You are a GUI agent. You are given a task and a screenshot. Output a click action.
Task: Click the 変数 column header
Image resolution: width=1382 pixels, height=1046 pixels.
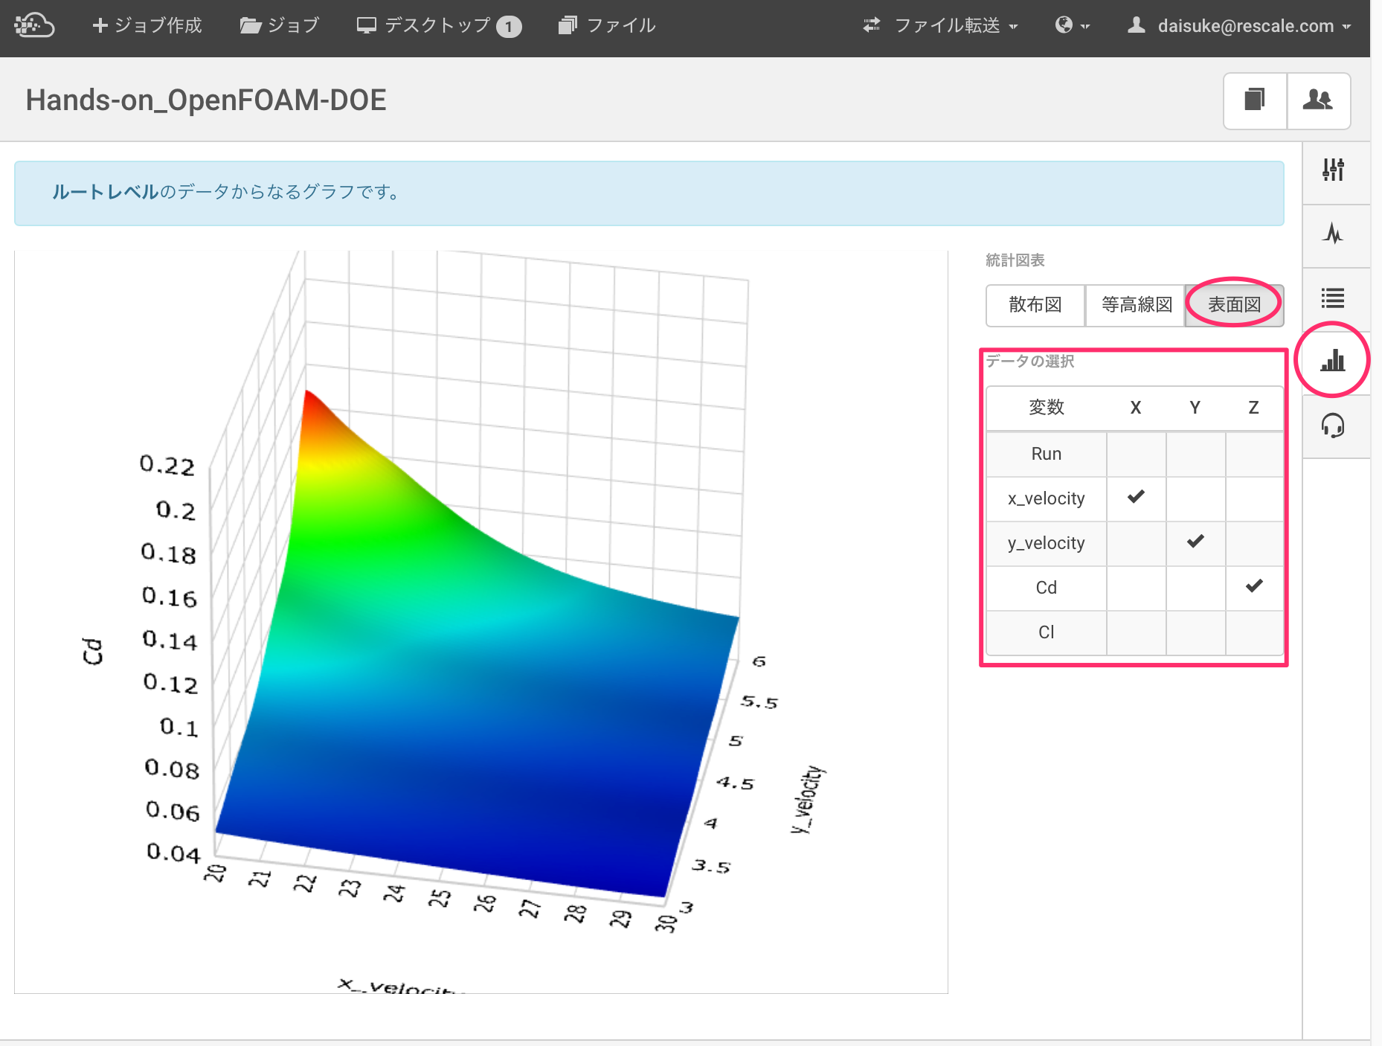click(x=1046, y=408)
